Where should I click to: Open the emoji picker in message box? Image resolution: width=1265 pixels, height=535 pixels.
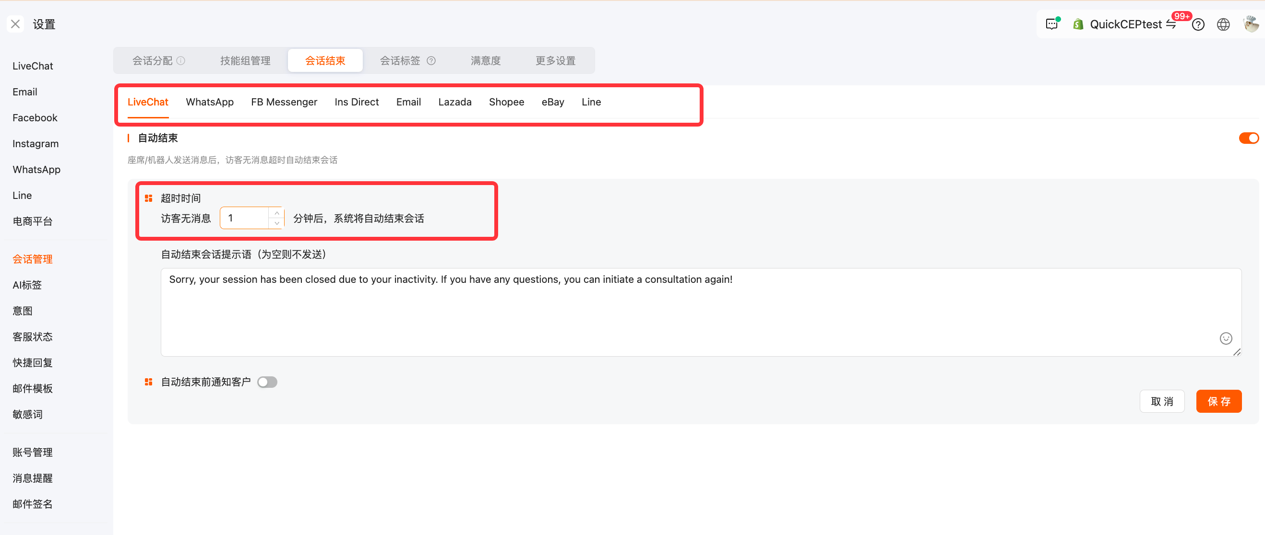[1226, 338]
